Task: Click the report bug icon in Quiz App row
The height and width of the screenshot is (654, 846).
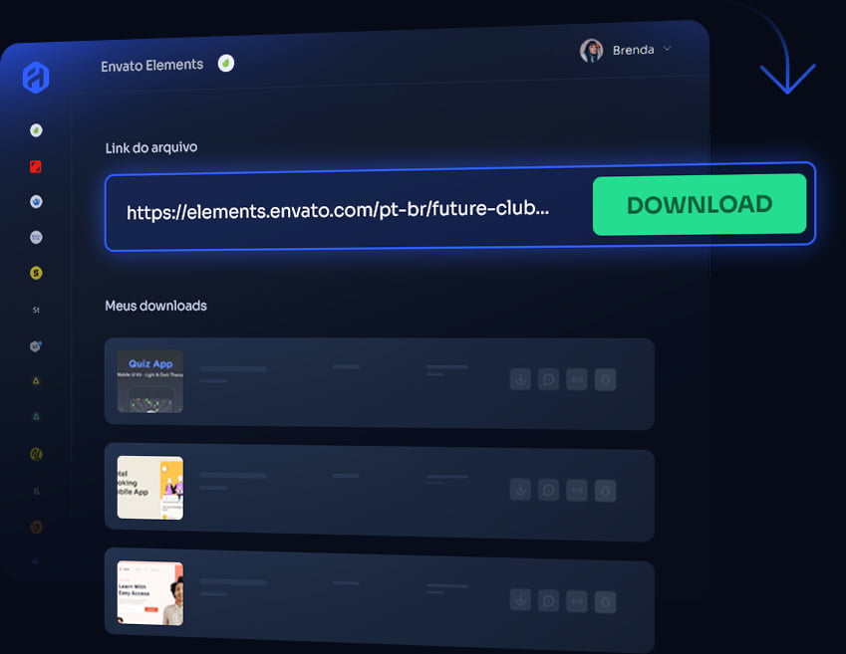Action: [x=605, y=379]
